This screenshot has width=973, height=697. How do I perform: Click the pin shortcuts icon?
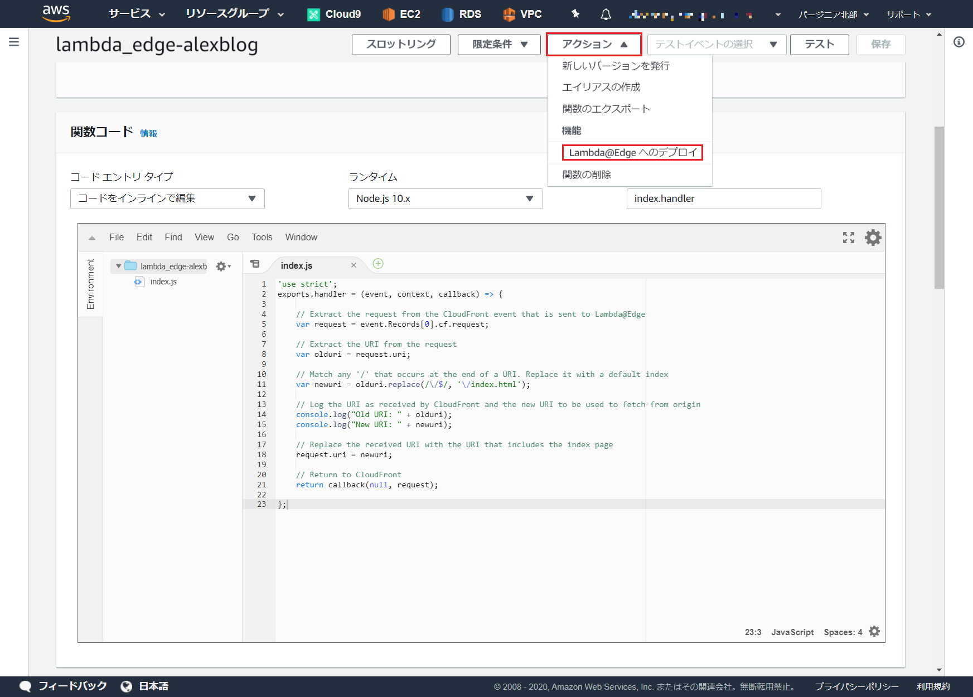point(575,14)
